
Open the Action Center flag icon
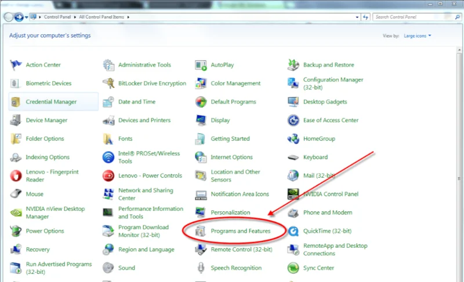click(16, 65)
